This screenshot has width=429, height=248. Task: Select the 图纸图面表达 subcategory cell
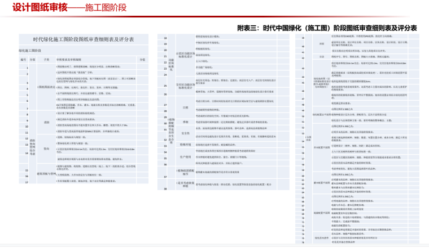46,88
